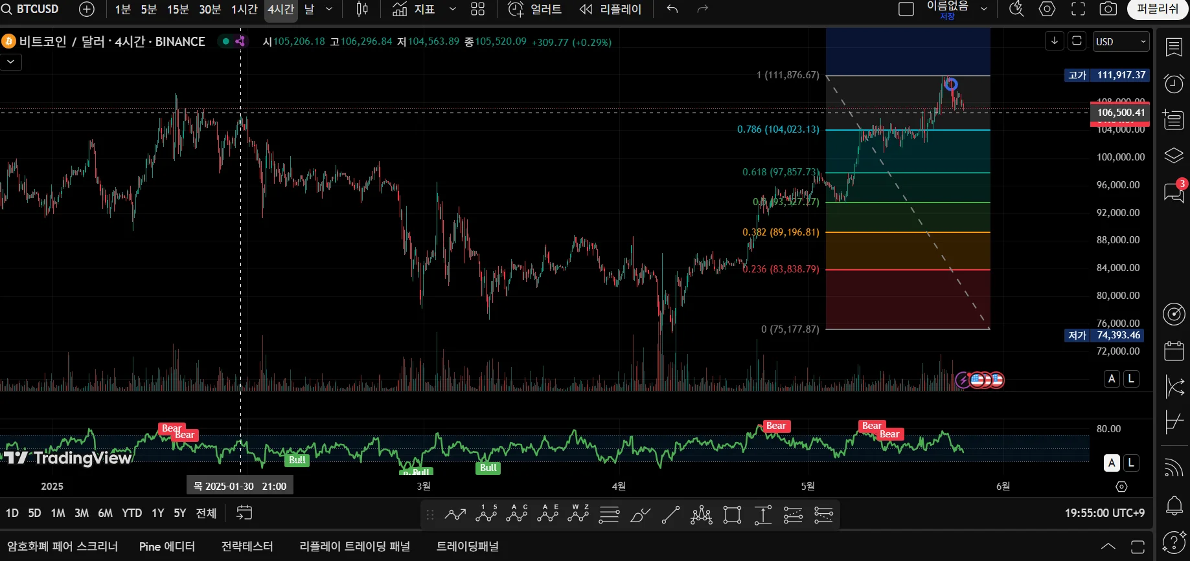
Task: Click the 퍼블리쉬 button
Action: pyautogui.click(x=1158, y=9)
